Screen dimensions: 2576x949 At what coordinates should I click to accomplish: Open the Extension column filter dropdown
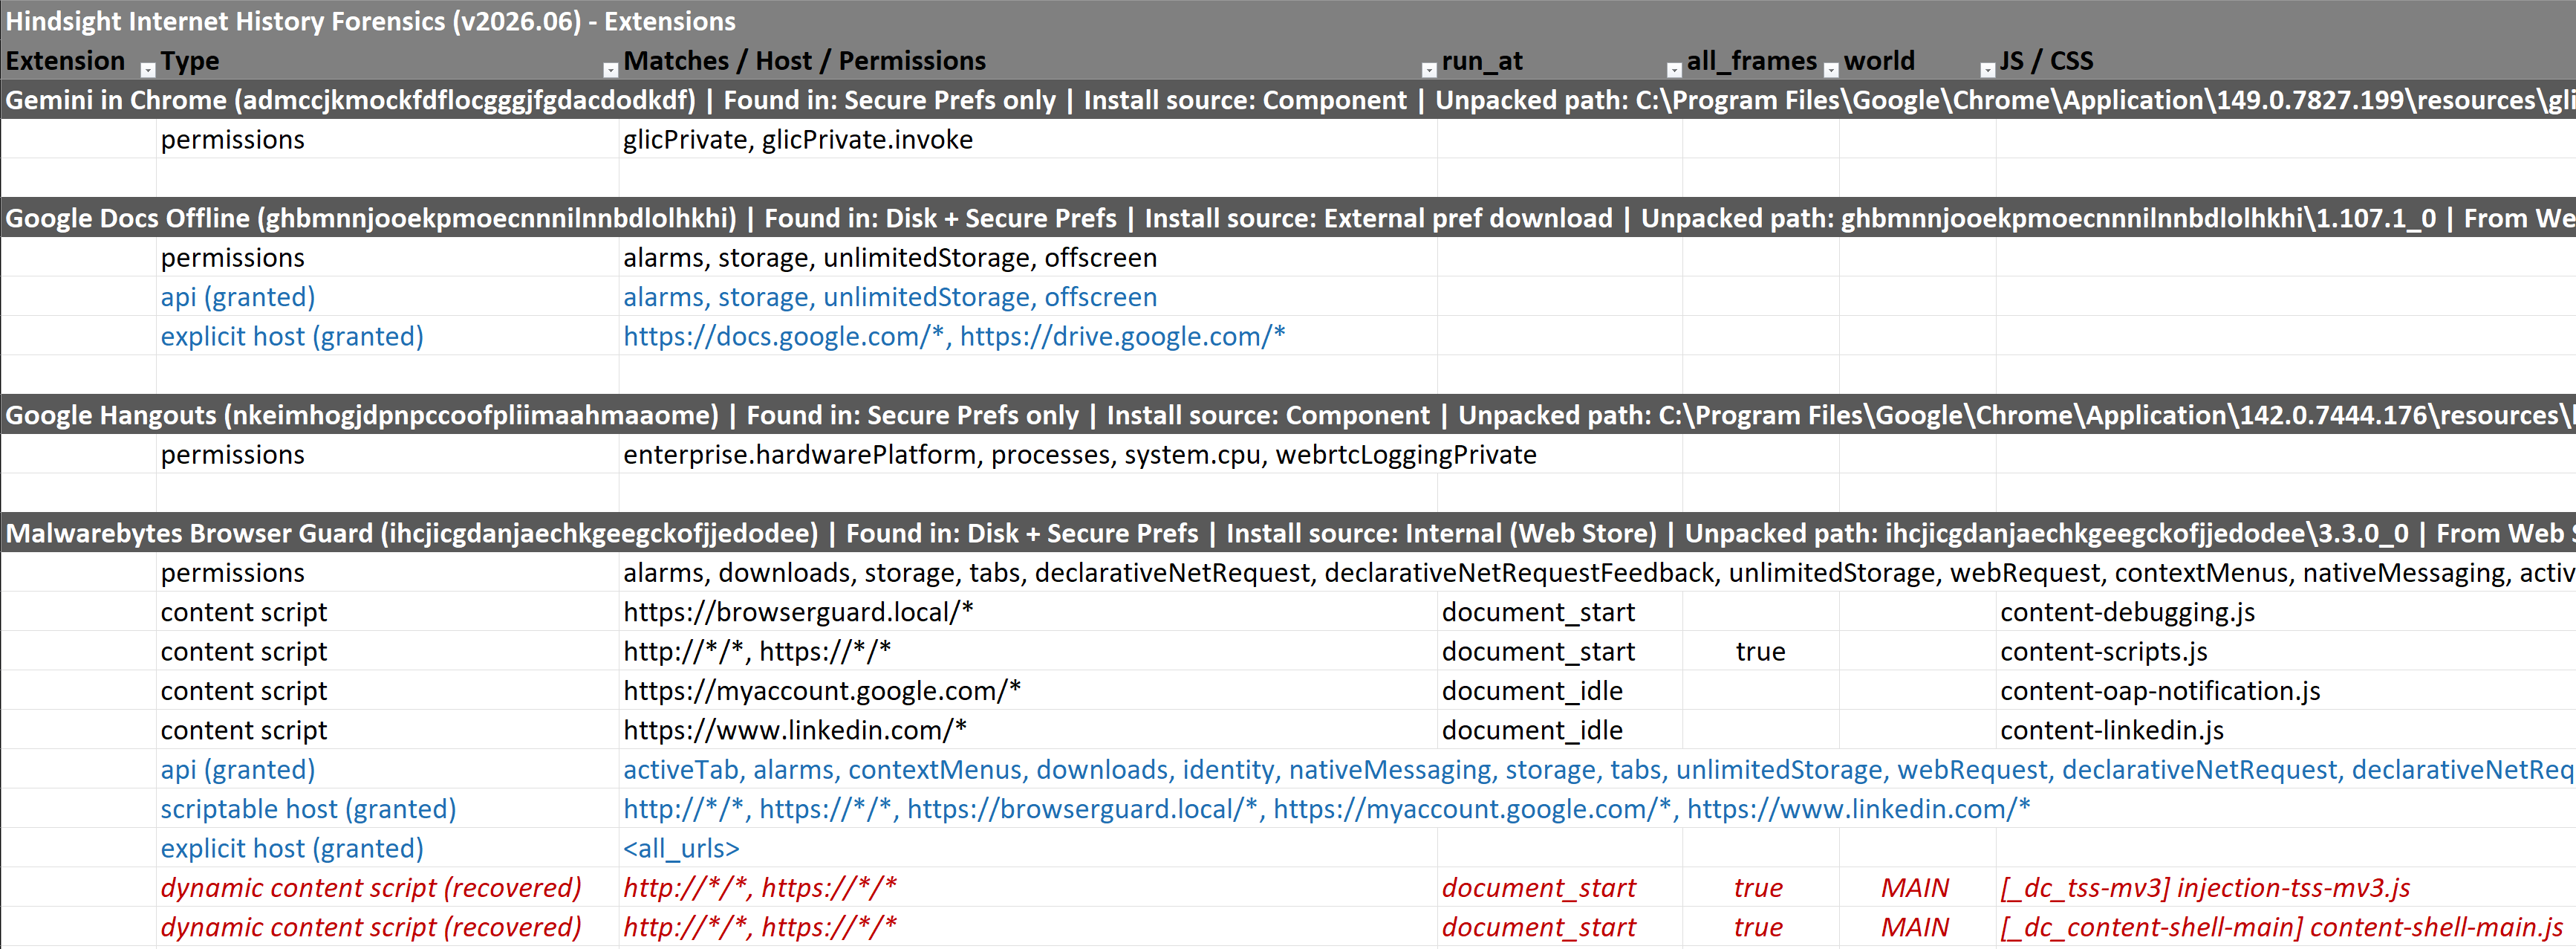(x=147, y=69)
